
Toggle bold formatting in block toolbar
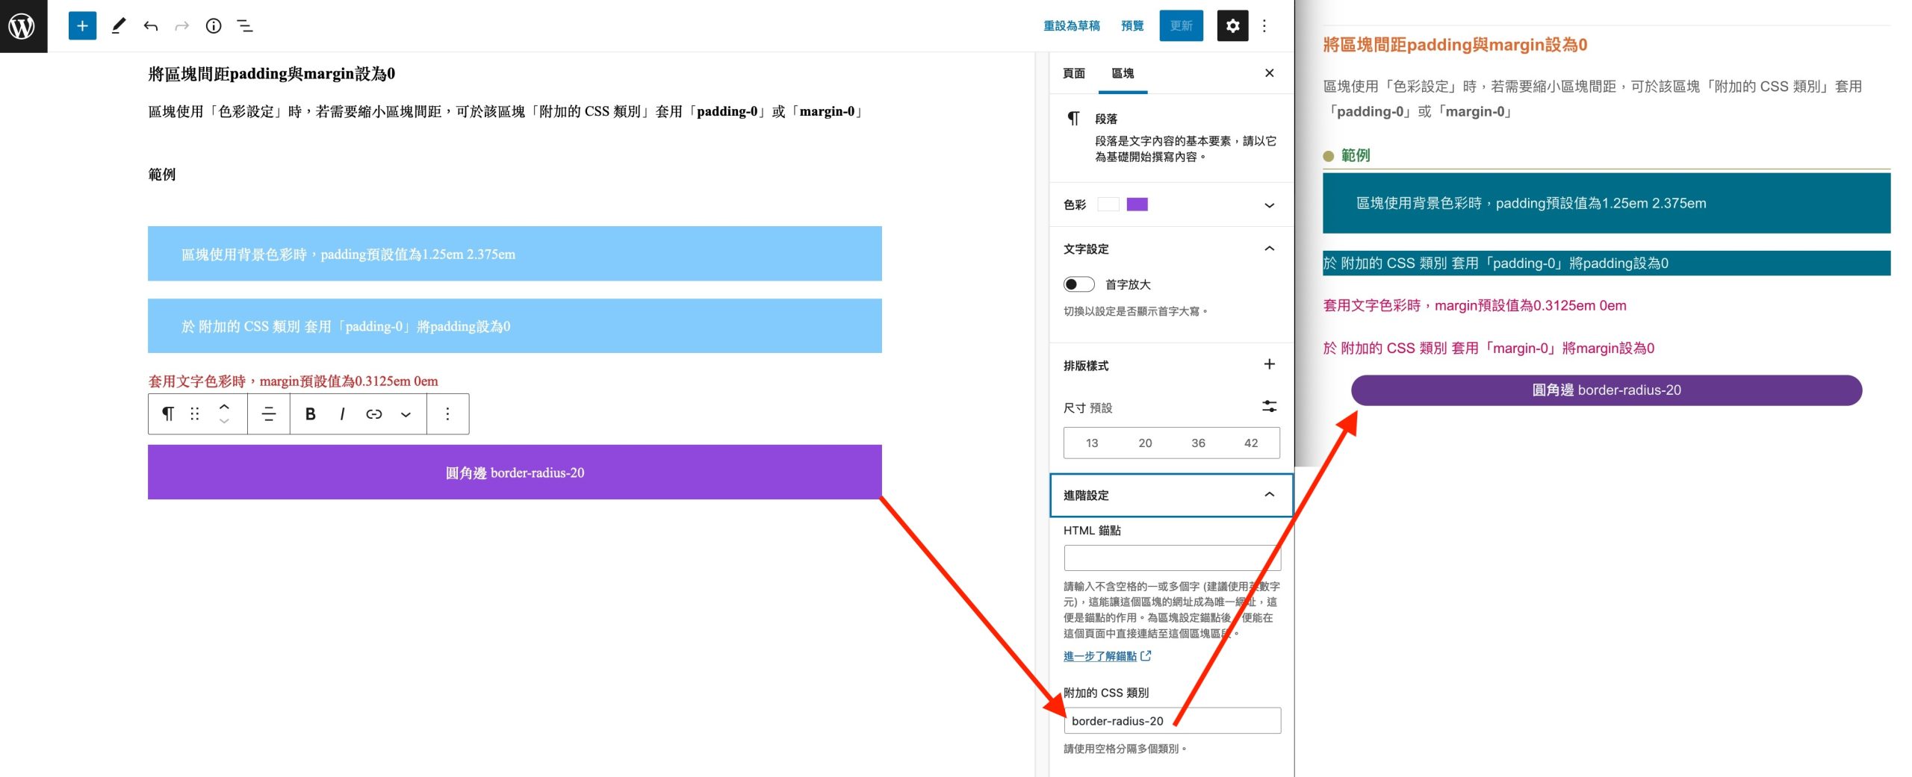tap(311, 414)
